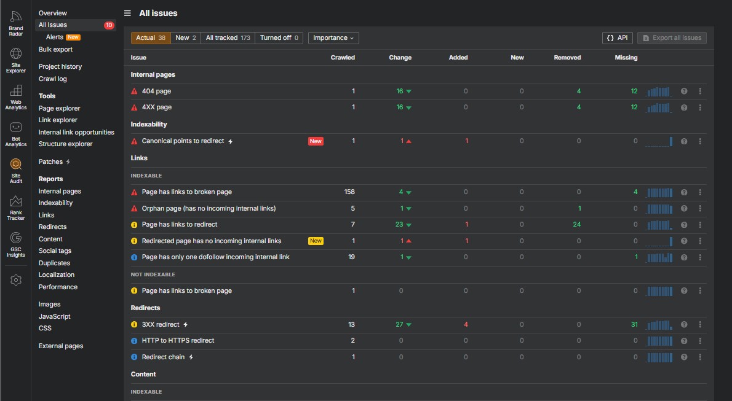
Task: Open Bot Analytics
Action: tap(16, 134)
